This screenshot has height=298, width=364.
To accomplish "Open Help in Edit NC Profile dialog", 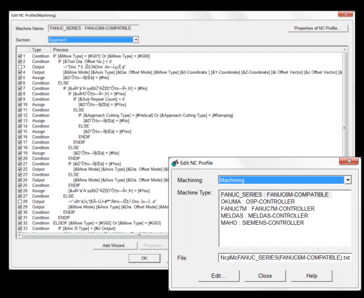I will click(x=311, y=276).
